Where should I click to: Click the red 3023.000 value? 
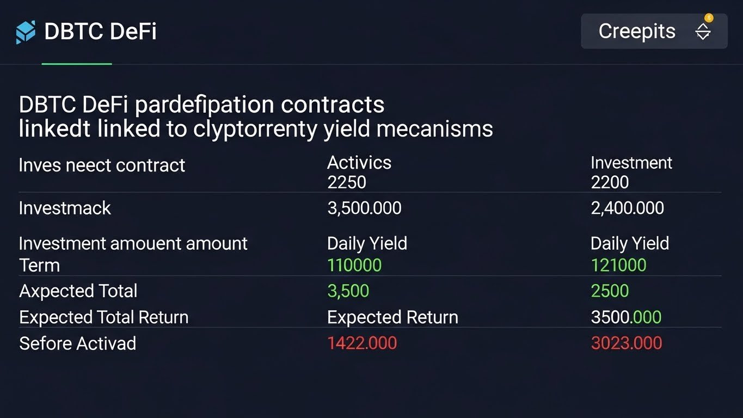point(626,343)
